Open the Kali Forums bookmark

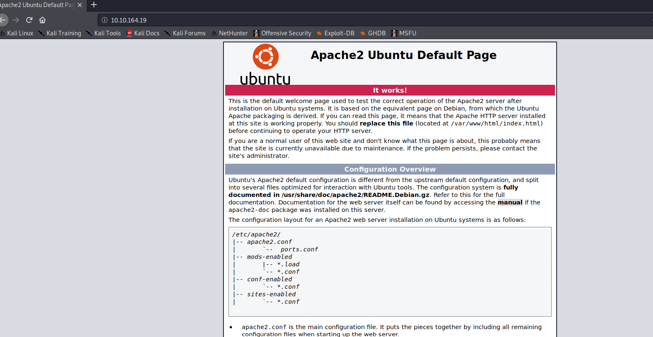185,33
